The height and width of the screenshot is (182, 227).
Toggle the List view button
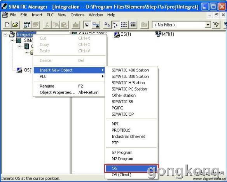[124, 25]
